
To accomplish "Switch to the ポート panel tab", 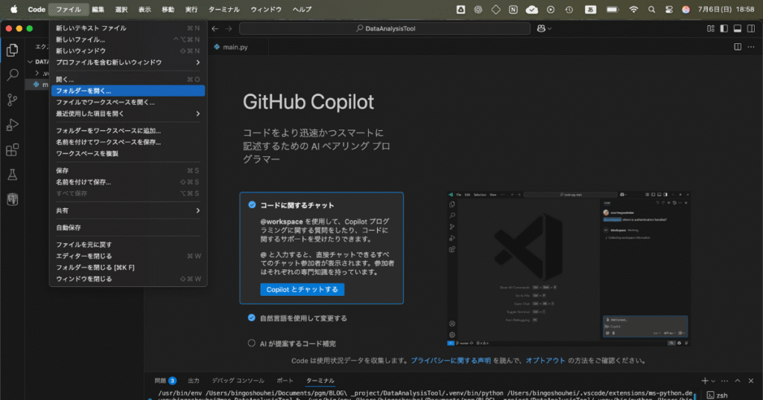I will pos(285,381).
